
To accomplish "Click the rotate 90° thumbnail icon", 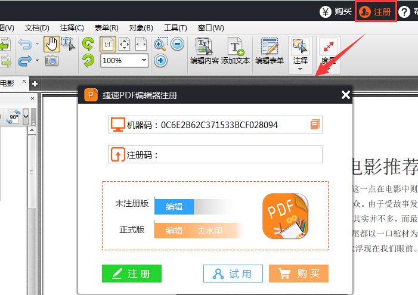I will coord(14,117).
